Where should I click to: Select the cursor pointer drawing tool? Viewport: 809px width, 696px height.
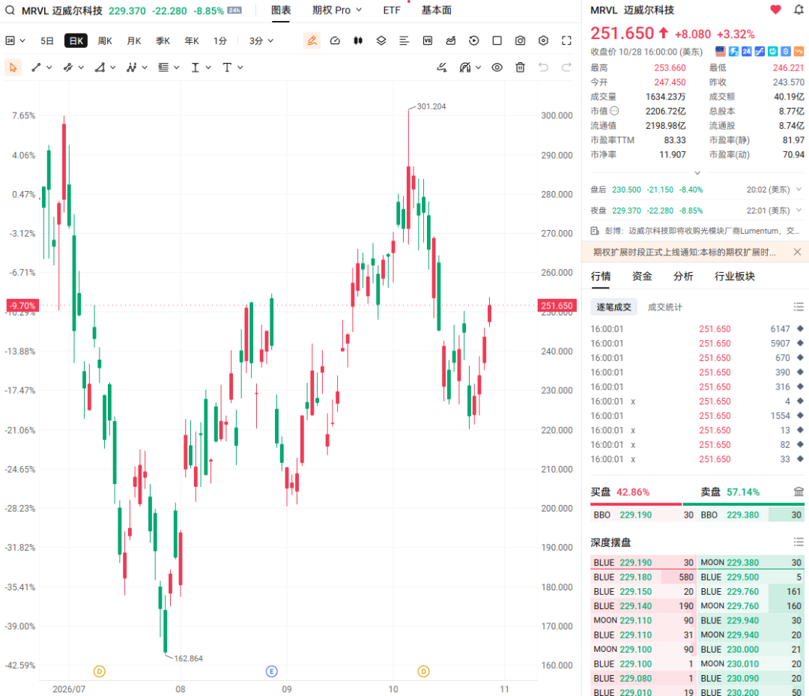click(x=13, y=67)
